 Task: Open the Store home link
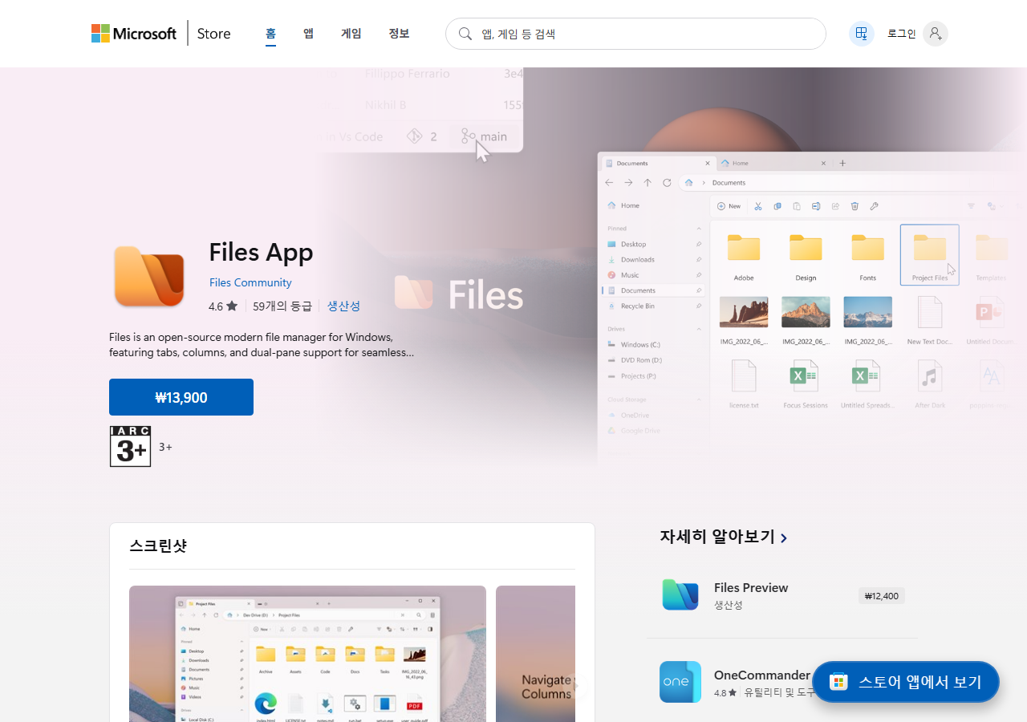coord(214,34)
